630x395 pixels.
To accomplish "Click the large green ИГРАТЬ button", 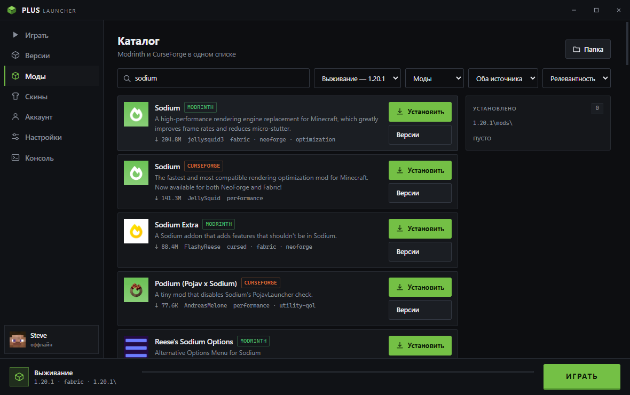I will pos(581,376).
